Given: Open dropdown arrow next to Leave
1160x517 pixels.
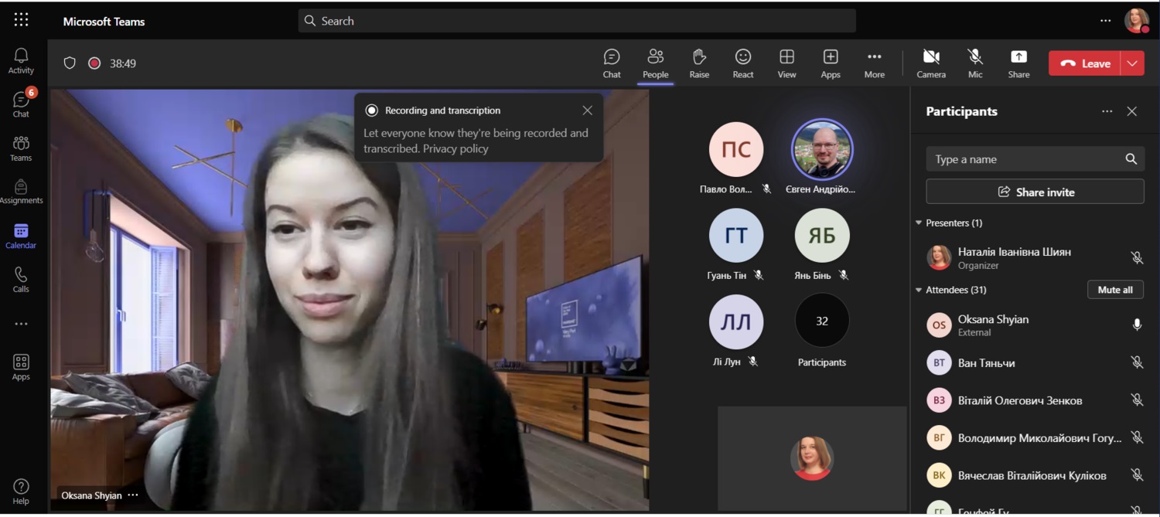Looking at the screenshot, I should 1134,63.
